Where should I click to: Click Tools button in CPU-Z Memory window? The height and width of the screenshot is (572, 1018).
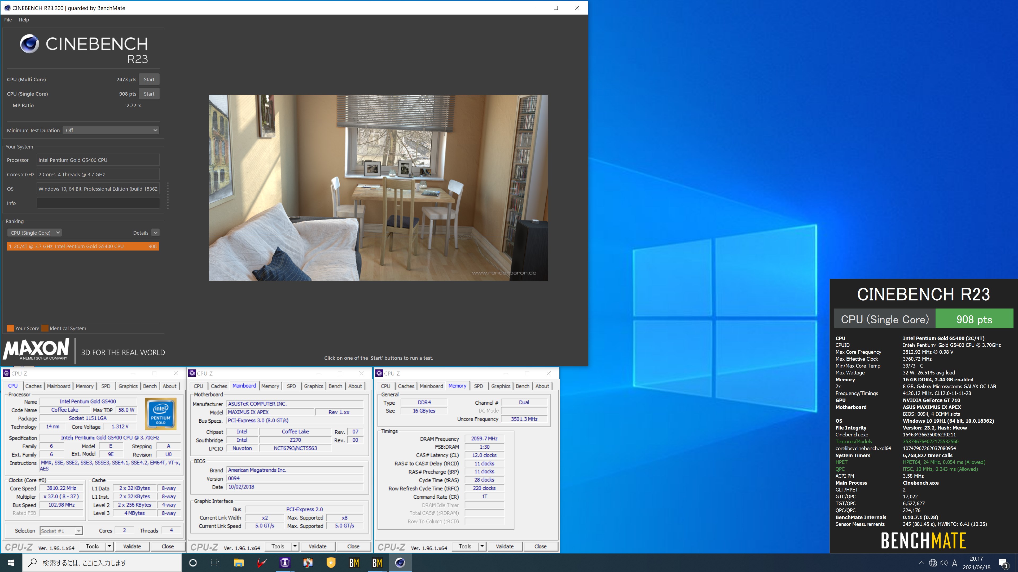click(465, 546)
